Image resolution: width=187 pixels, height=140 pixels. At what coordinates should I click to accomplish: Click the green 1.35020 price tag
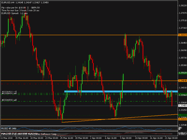[183, 73]
